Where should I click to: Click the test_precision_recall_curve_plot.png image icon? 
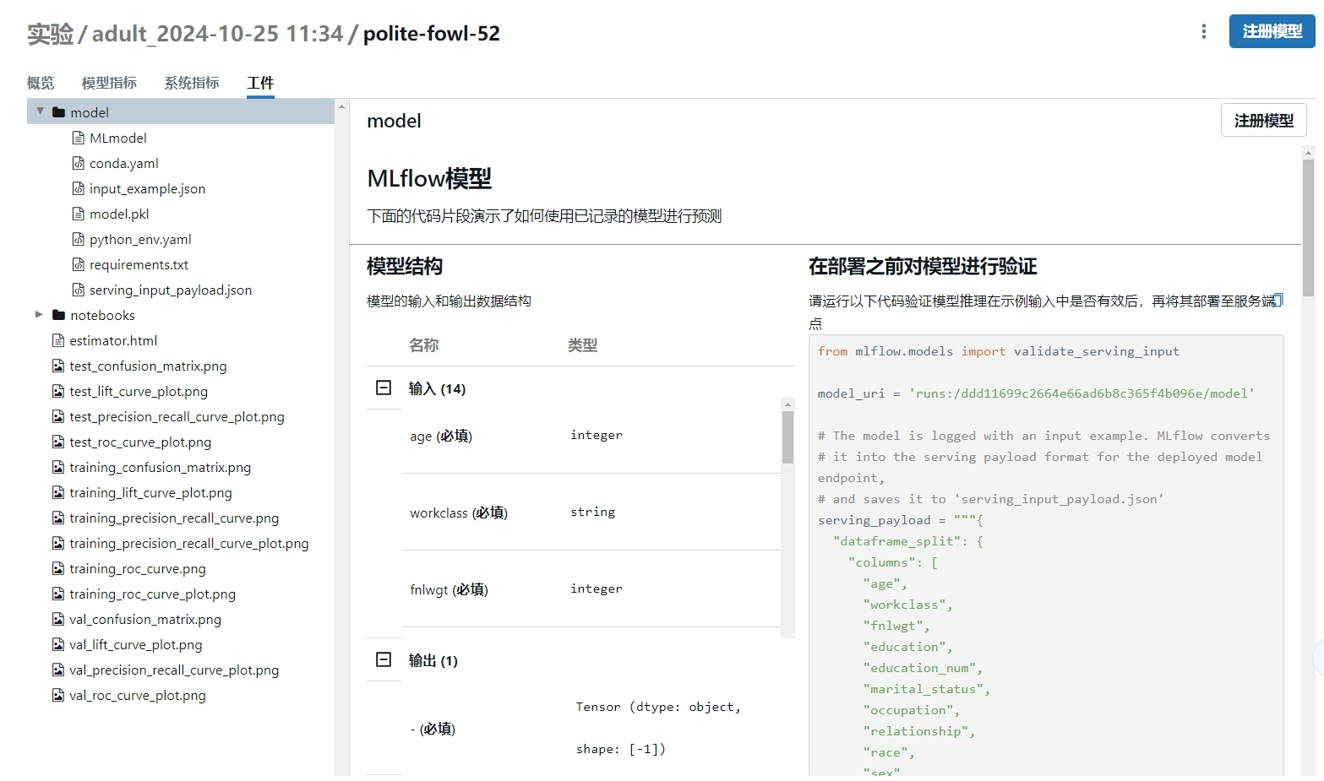[58, 416]
